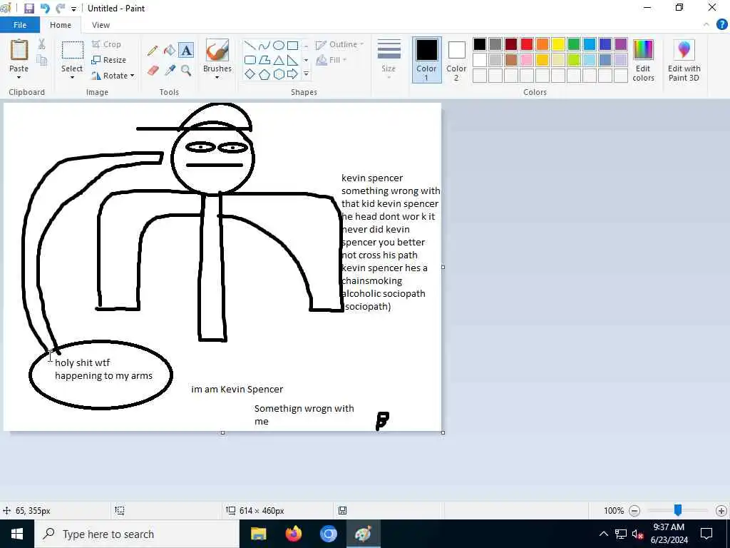Choose the Right arrow shape

(x=292, y=74)
